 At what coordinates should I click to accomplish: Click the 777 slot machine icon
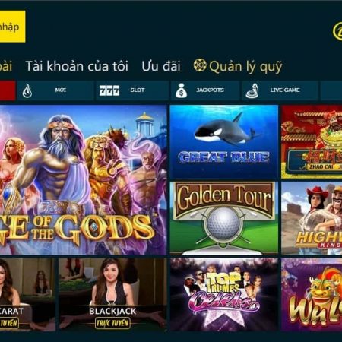[109, 90]
